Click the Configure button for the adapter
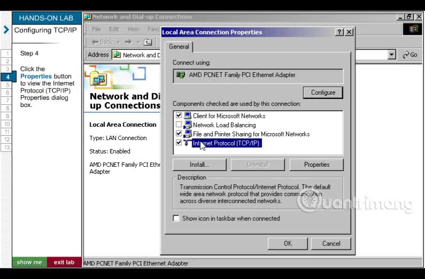425x279 pixels. 323,92
